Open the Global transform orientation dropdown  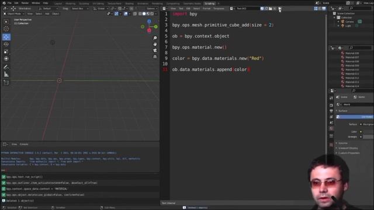(x=101, y=9)
